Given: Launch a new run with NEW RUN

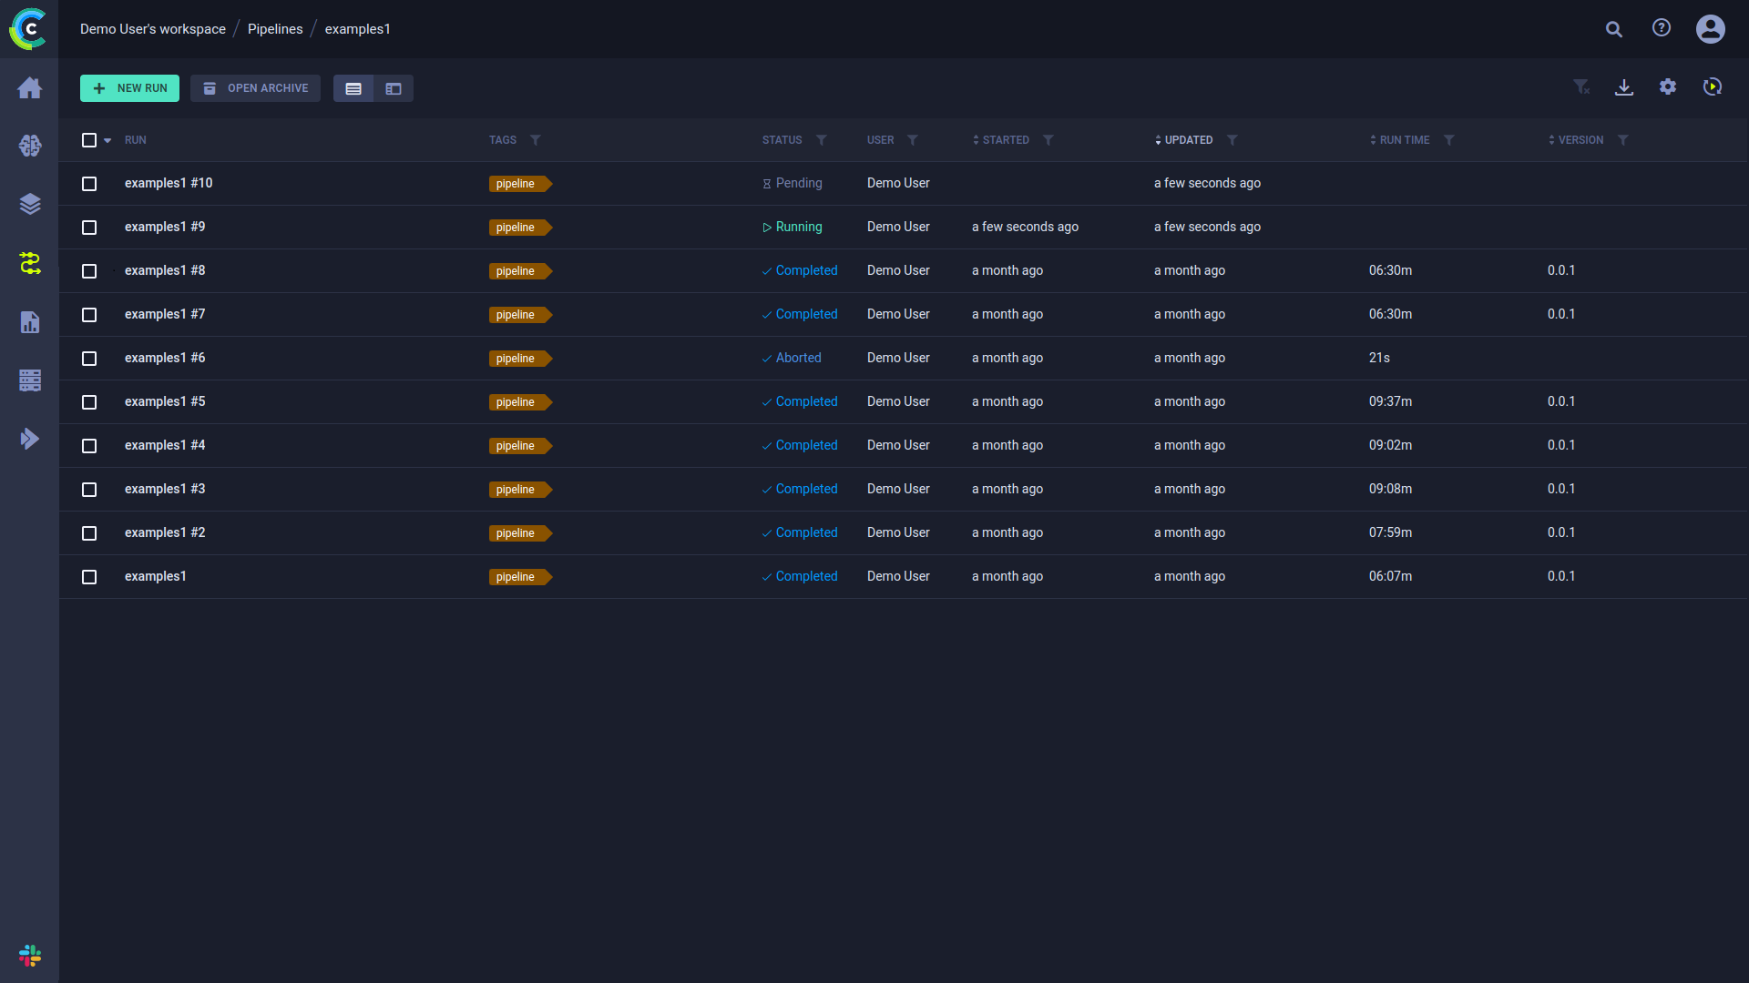Looking at the screenshot, I should 129,88.
